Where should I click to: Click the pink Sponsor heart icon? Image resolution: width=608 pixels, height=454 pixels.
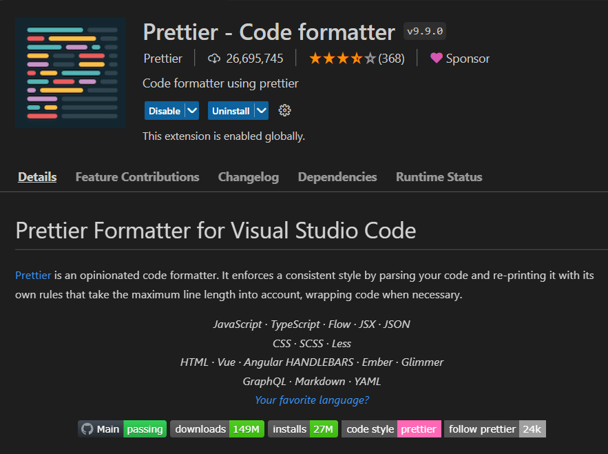click(x=436, y=59)
